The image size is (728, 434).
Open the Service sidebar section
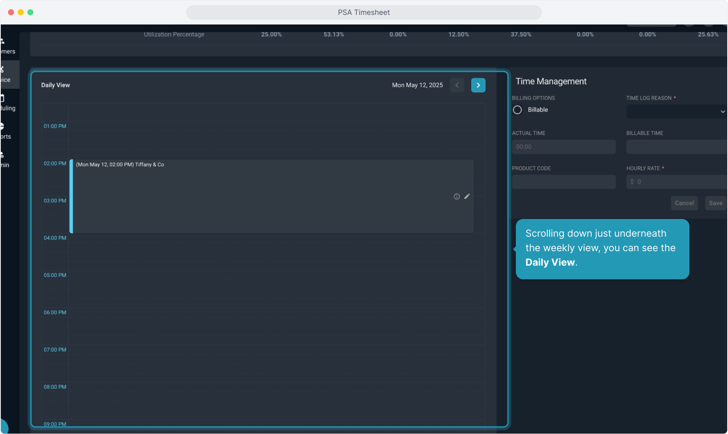[x=6, y=75]
